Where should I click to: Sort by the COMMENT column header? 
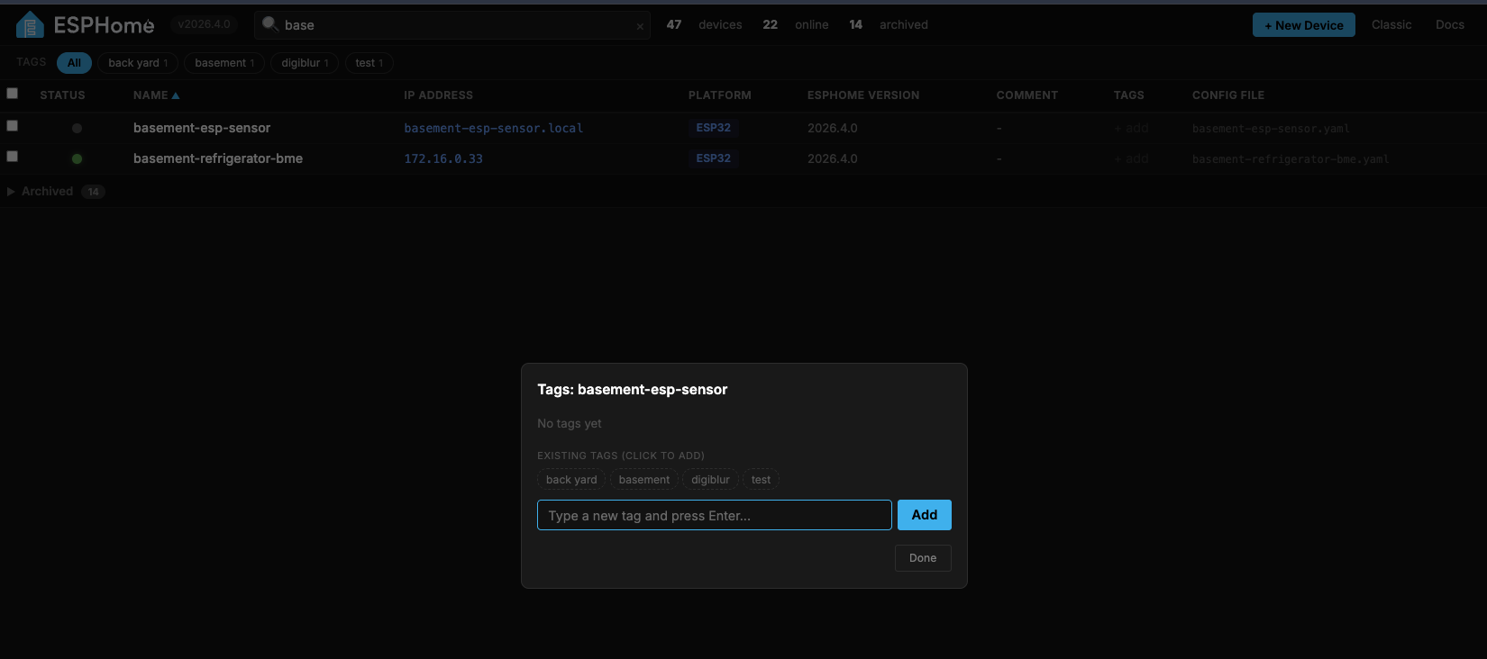coord(1026,95)
